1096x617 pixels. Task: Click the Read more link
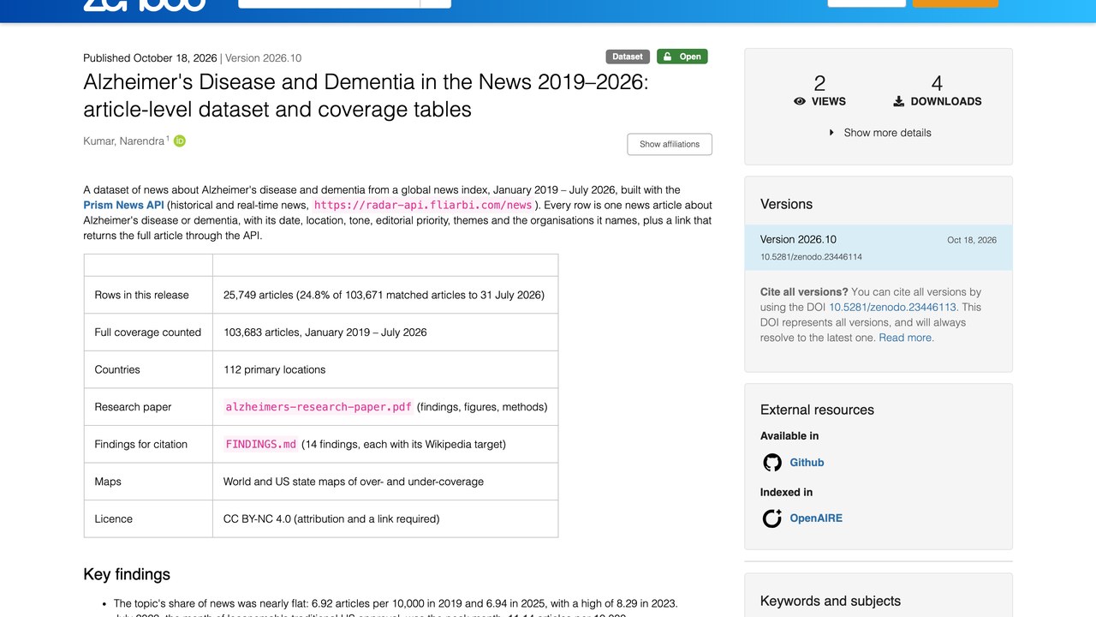(x=906, y=338)
